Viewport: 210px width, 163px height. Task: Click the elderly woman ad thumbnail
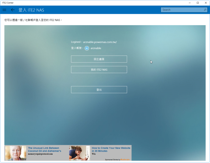pos(16,153)
